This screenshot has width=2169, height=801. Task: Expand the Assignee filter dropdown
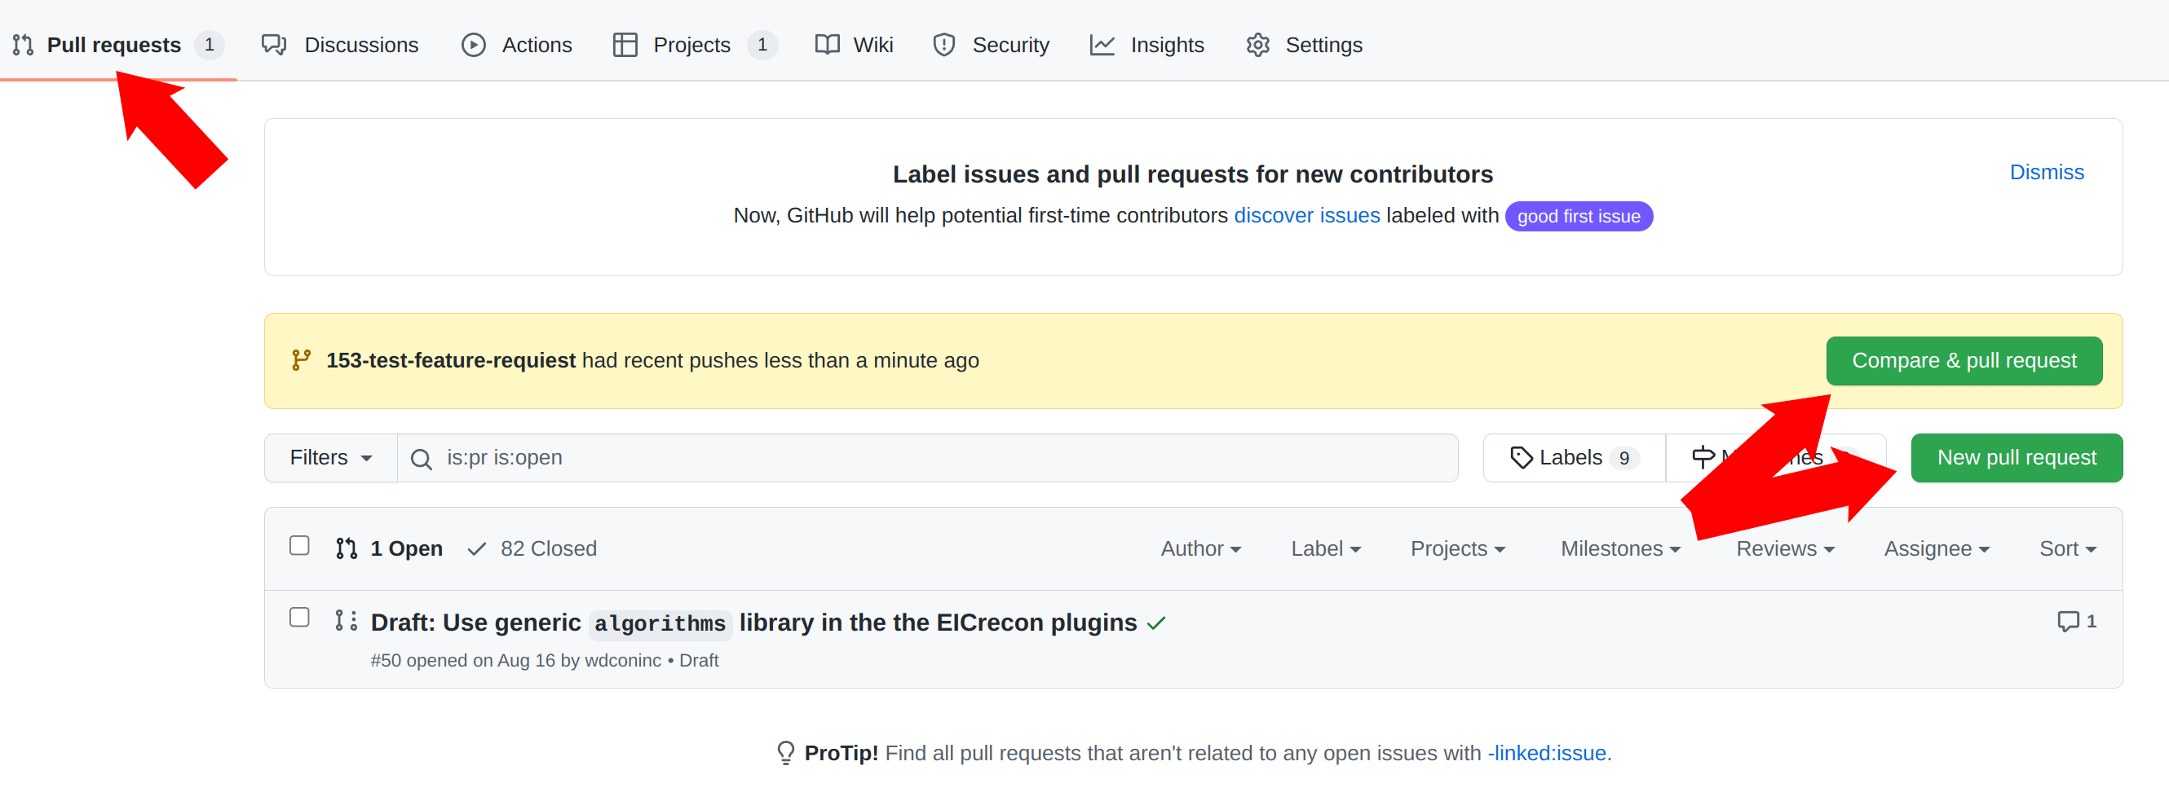pos(1936,548)
